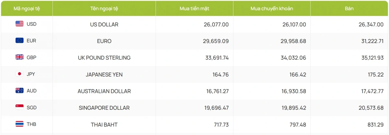Select the 'Tên ngoại tệ' column header
The height and width of the screenshot is (135, 389).
pyautogui.click(x=104, y=8)
